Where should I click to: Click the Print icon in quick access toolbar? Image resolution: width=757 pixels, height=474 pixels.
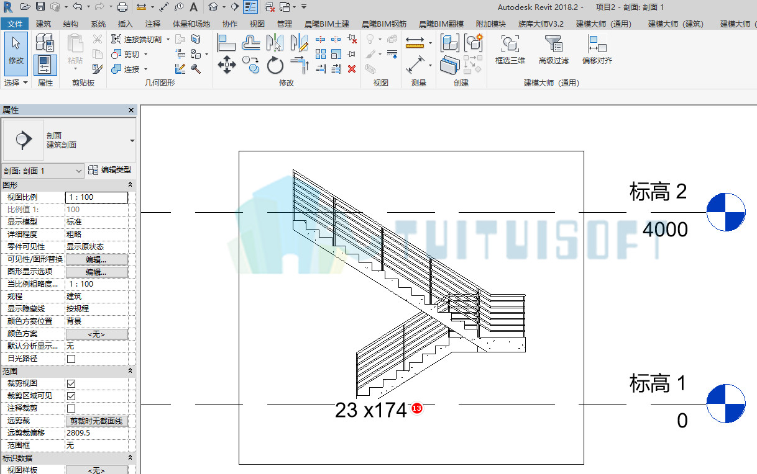coord(122,7)
